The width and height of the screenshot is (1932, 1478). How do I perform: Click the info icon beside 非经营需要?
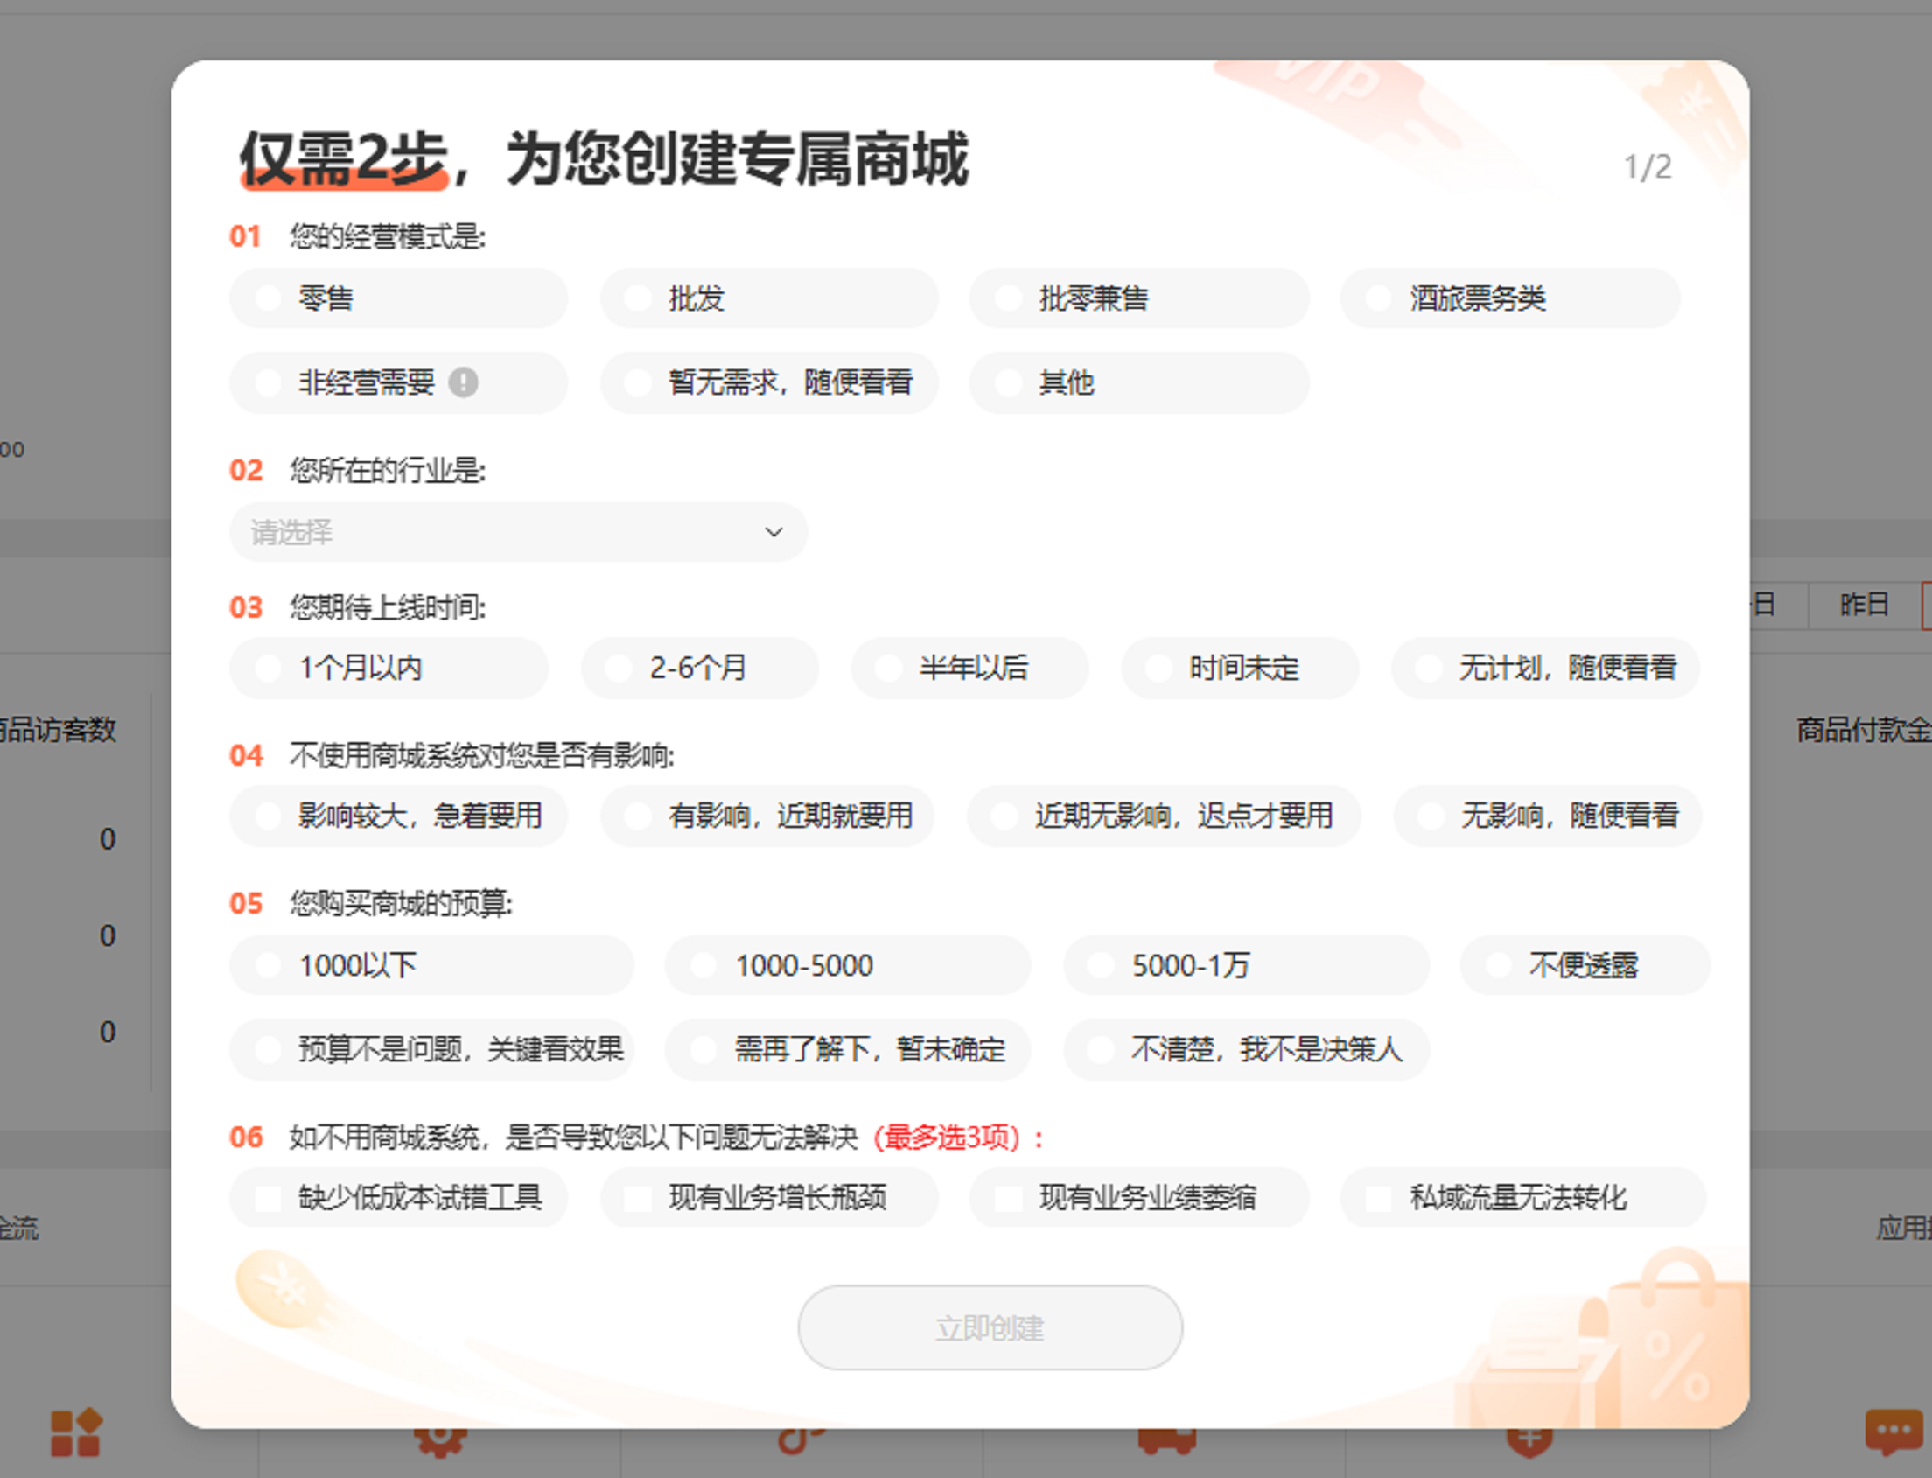click(x=463, y=382)
